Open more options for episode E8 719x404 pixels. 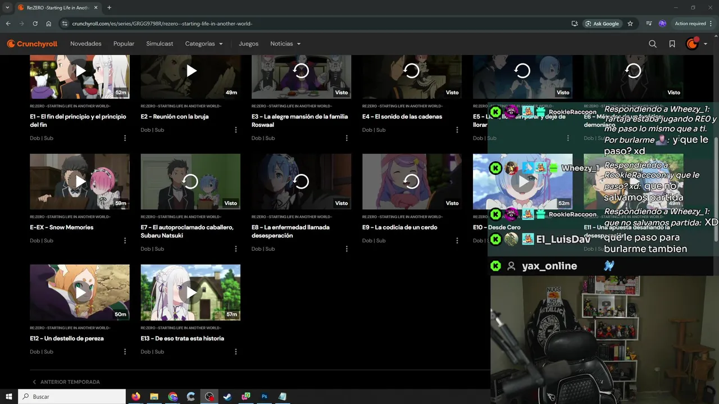347,249
